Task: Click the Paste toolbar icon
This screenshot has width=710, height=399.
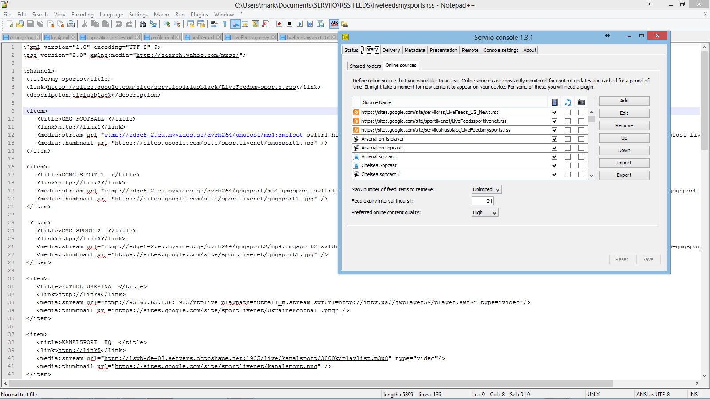Action: point(105,24)
